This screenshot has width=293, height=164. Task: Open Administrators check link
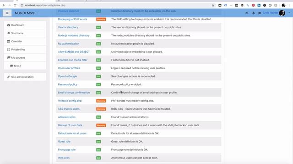coord(67,117)
